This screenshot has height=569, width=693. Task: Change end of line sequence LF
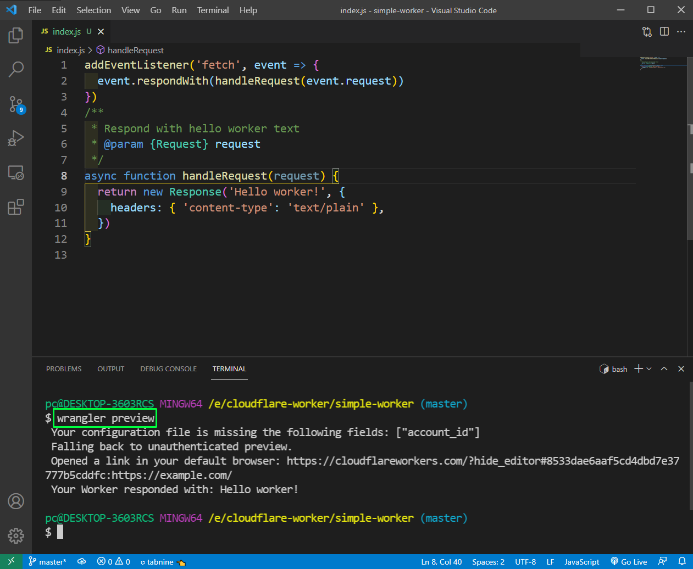(x=550, y=562)
